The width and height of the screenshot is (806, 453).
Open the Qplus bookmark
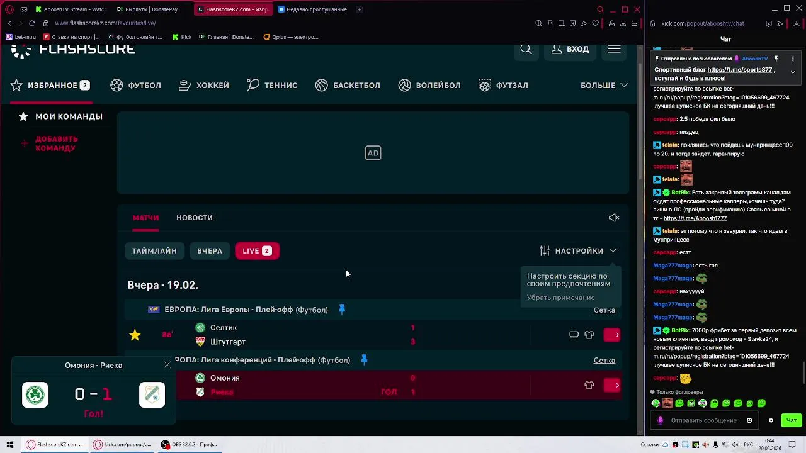[x=291, y=37]
